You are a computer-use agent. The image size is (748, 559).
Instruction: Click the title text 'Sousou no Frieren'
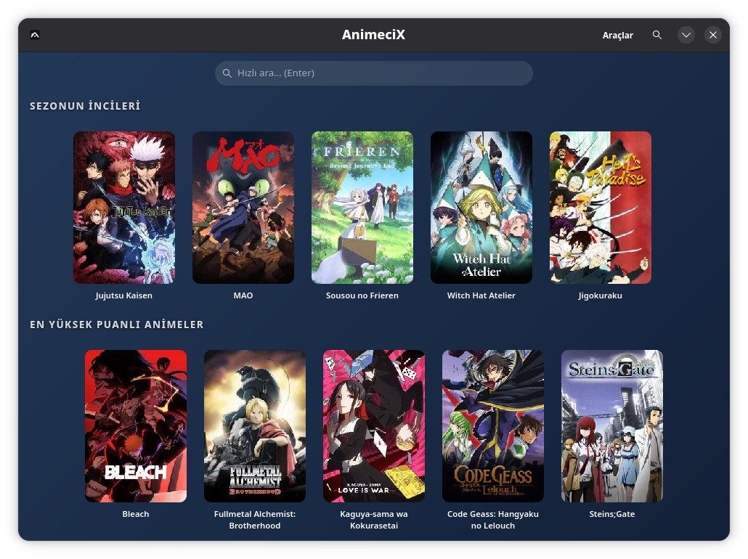[362, 295]
